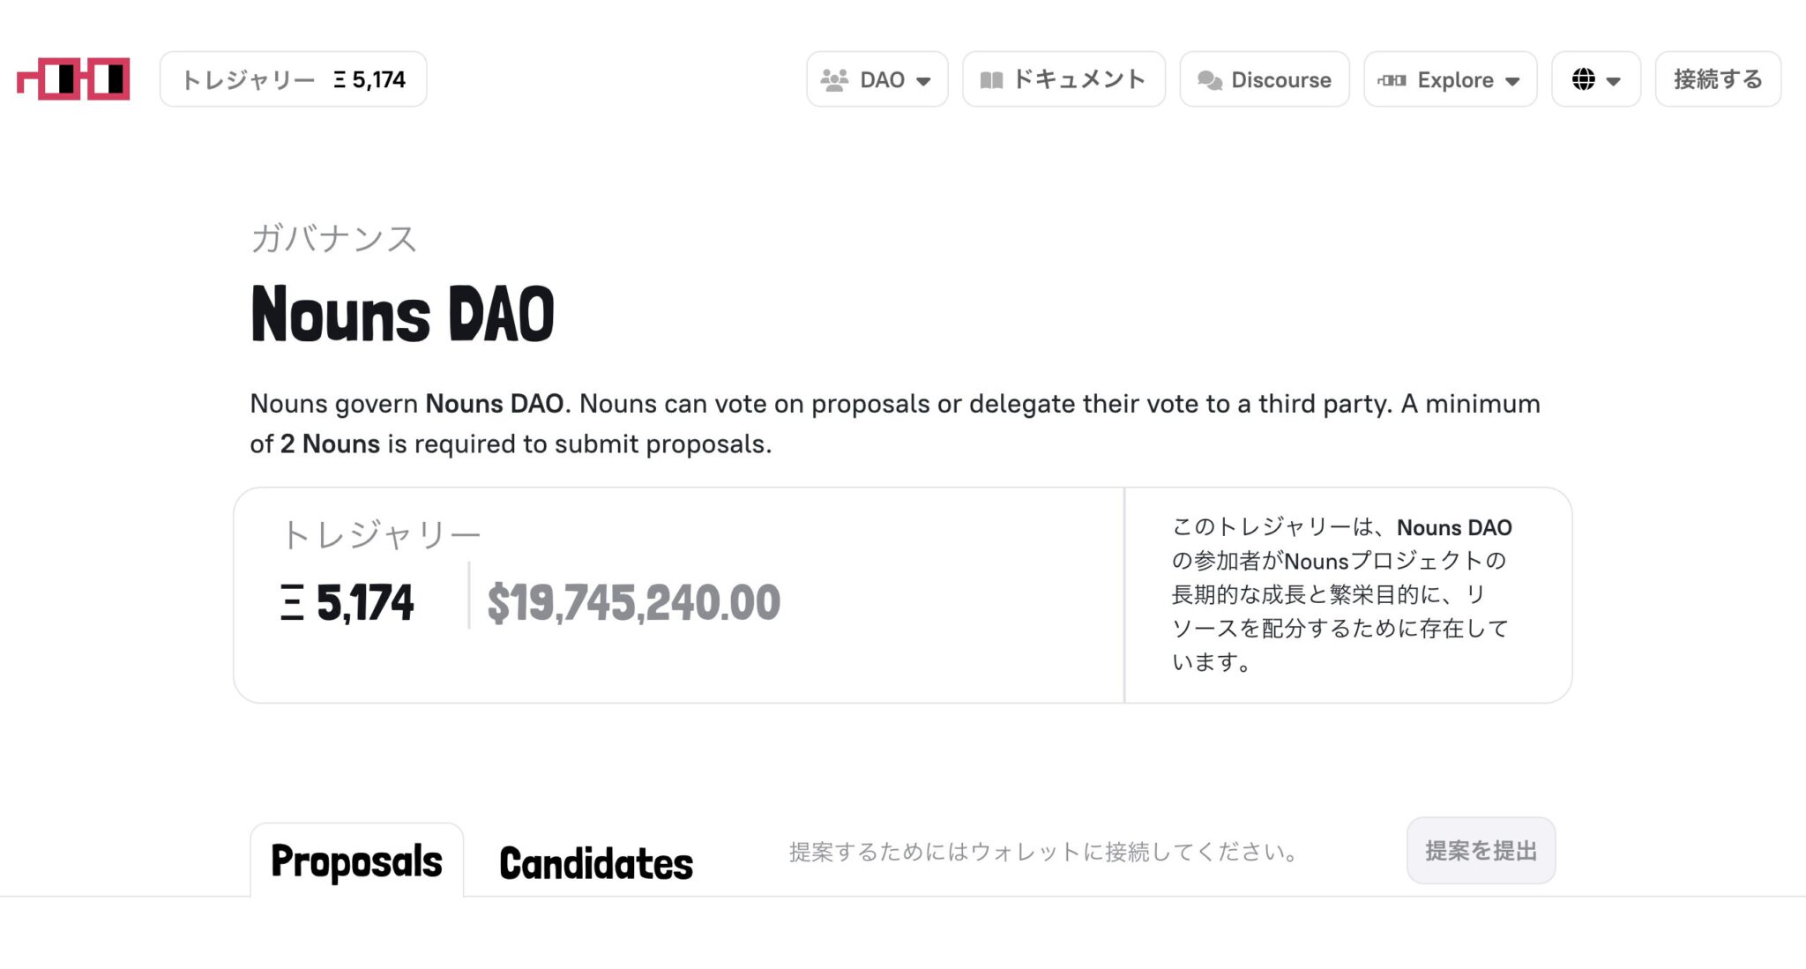Click the noggles icon on the Explore button
This screenshot has width=1806, height=969.
click(1392, 79)
